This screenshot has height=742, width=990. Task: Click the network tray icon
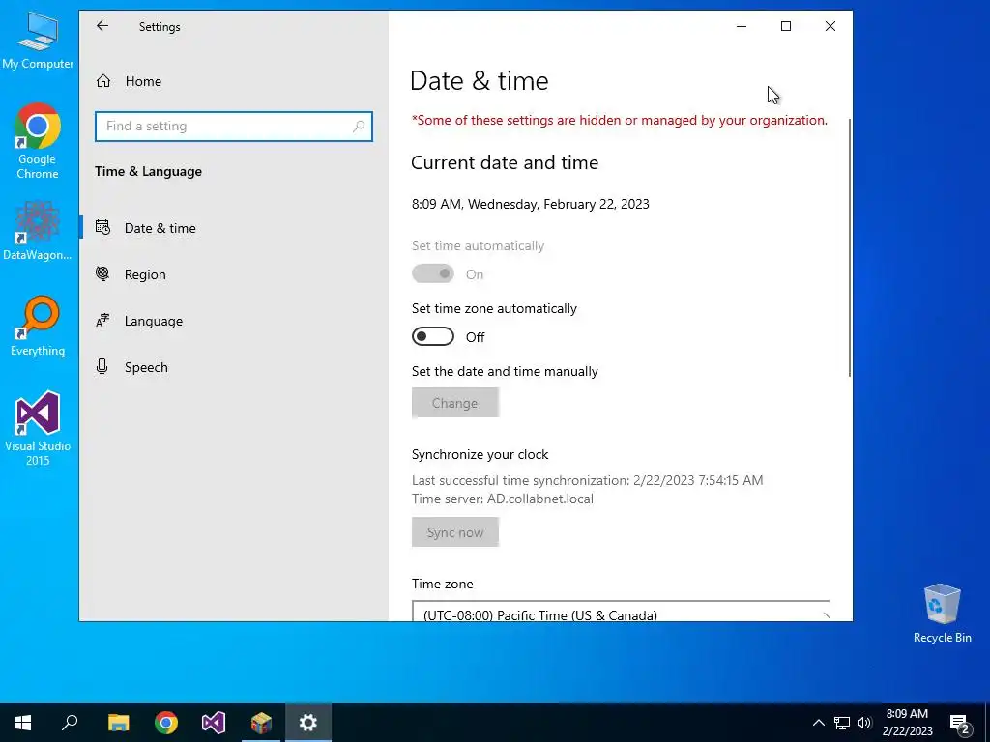[x=842, y=723]
